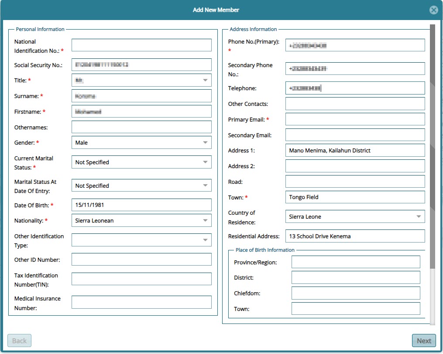Click the Tax Identification Number field

(x=141, y=279)
